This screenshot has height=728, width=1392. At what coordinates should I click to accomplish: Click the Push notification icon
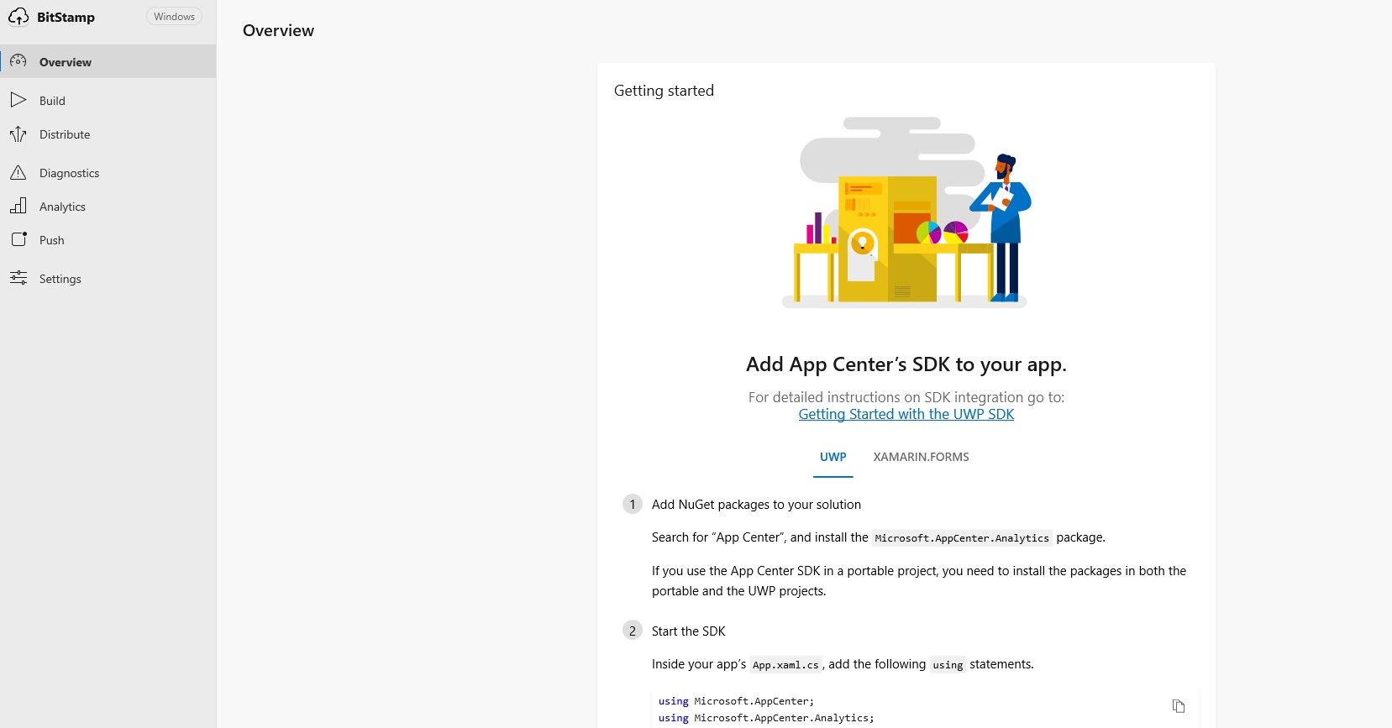pyautogui.click(x=18, y=239)
